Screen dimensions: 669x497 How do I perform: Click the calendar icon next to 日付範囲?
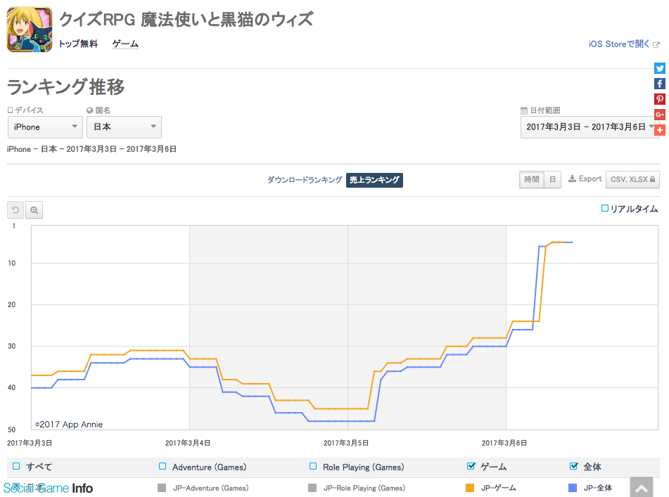pyautogui.click(x=524, y=110)
